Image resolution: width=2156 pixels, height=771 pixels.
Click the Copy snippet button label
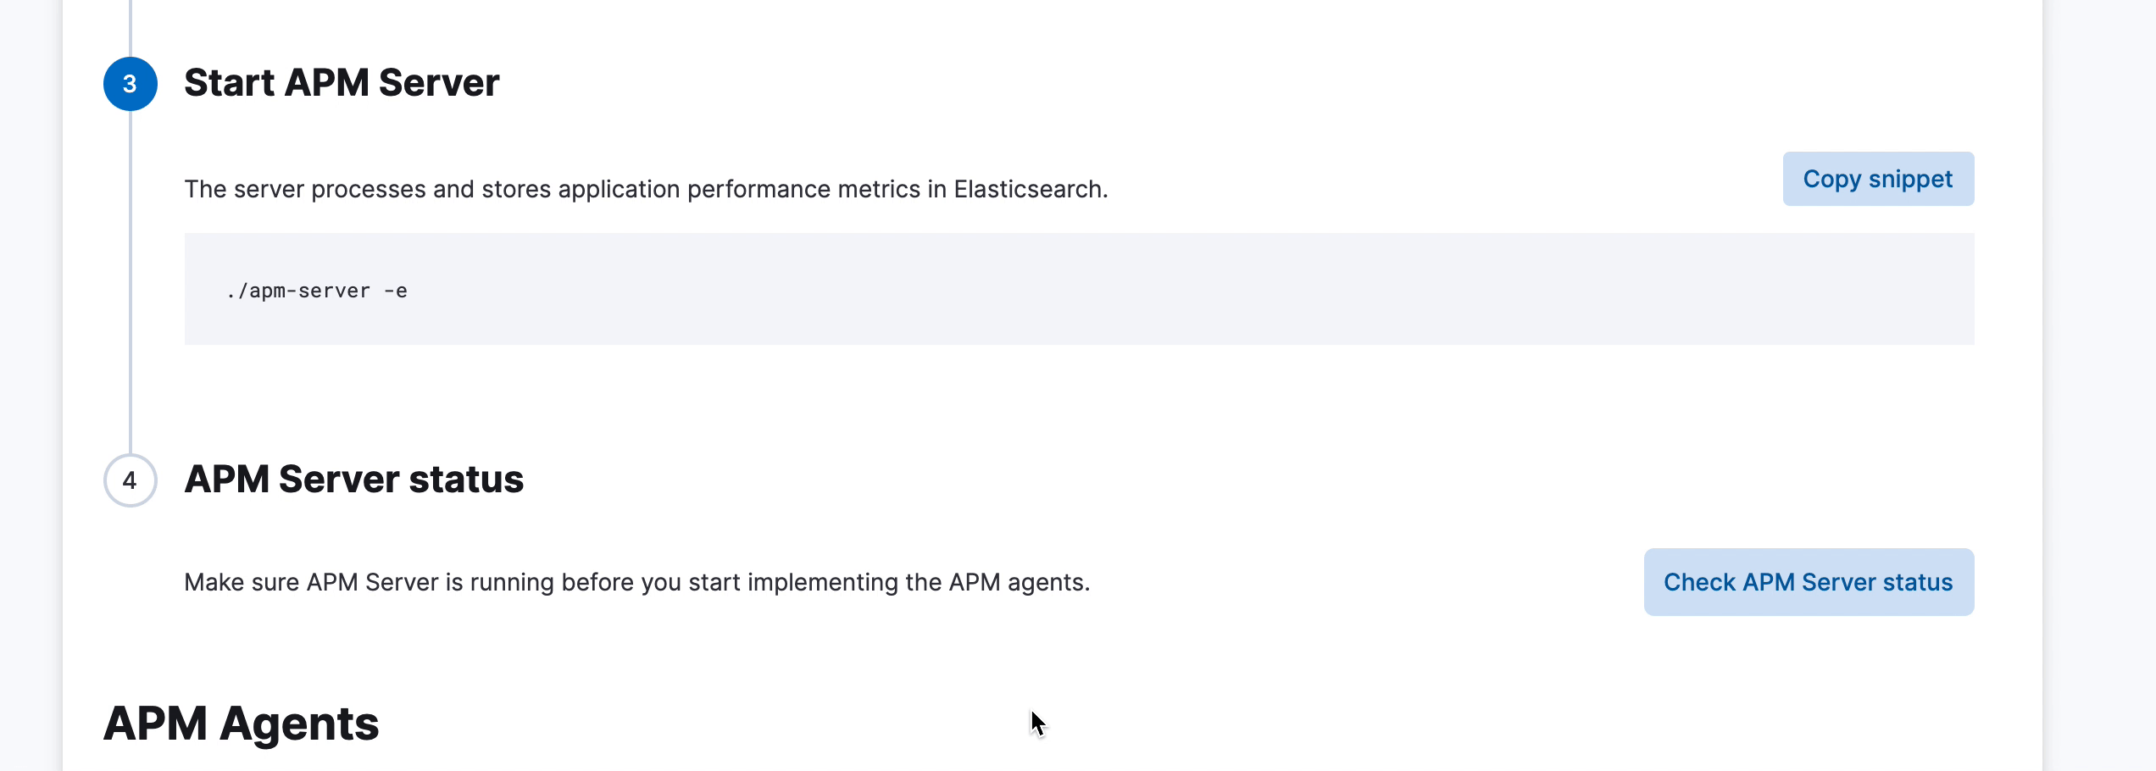pos(1878,179)
